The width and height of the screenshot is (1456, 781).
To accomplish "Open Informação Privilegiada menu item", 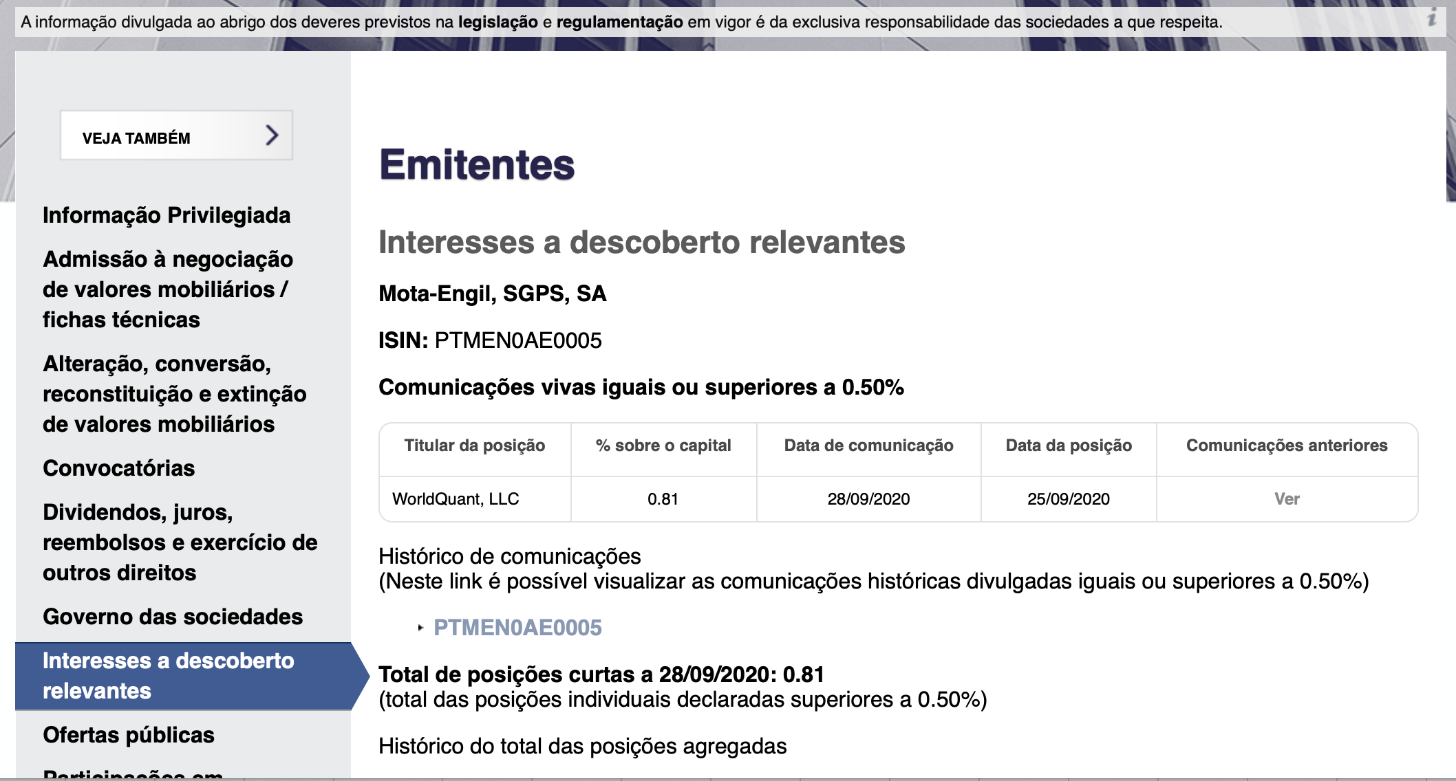I will (x=167, y=215).
